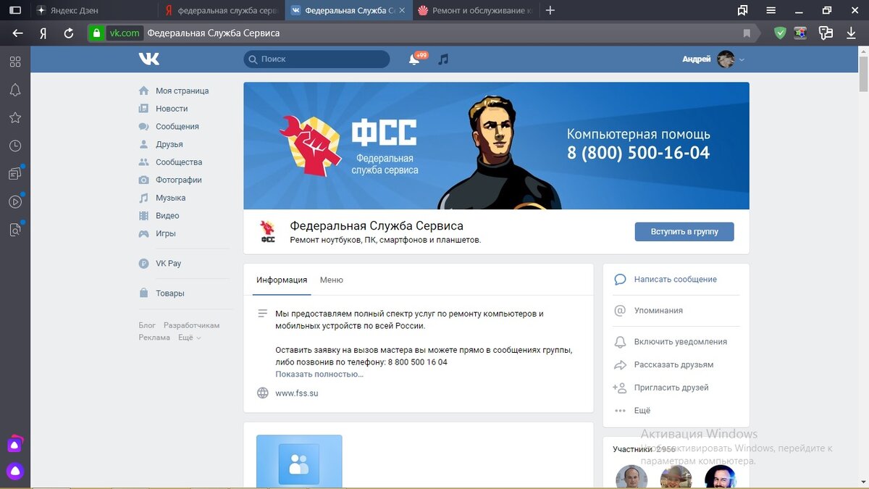Expand Ещё in group actions menu
The height and width of the screenshot is (489, 869).
[x=642, y=410]
